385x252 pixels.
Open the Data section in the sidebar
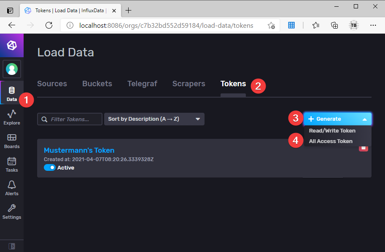coord(11,93)
